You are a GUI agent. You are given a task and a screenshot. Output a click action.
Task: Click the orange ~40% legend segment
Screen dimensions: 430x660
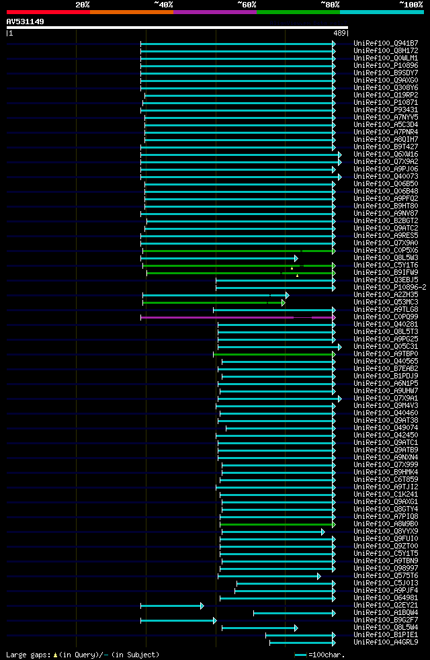click(131, 12)
